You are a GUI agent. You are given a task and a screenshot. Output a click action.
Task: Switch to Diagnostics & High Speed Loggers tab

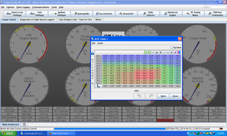(x=37, y=20)
